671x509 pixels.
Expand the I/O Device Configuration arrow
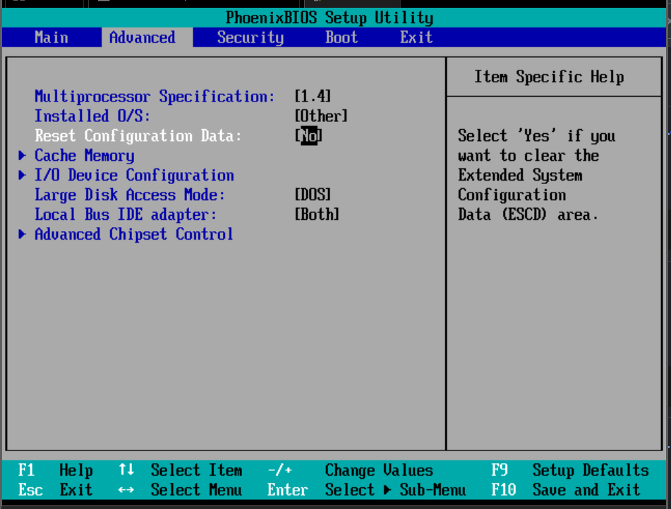(23, 175)
